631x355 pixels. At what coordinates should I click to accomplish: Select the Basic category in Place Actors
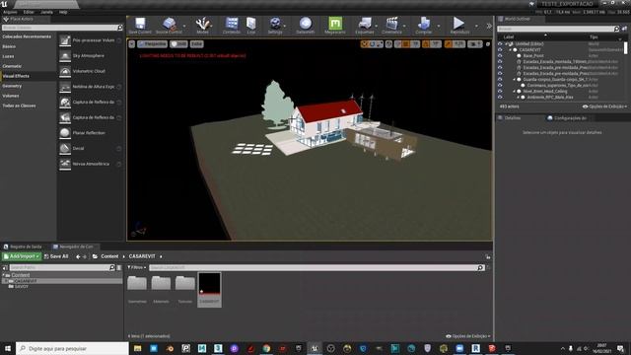coord(9,46)
